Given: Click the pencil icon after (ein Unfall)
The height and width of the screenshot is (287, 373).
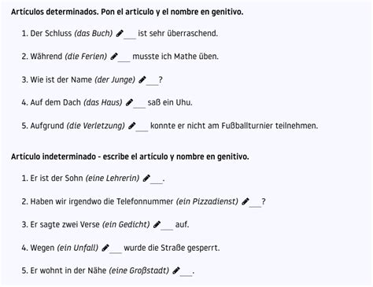Looking at the screenshot, I should point(105,248).
